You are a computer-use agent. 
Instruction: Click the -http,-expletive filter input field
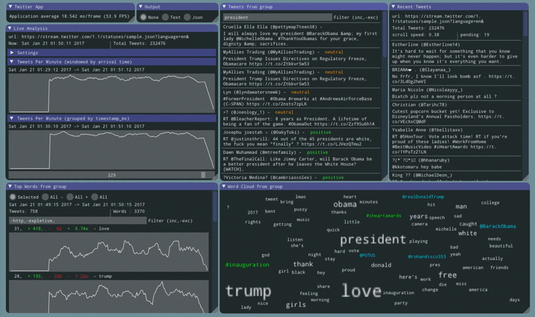pyautogui.click(x=78, y=221)
